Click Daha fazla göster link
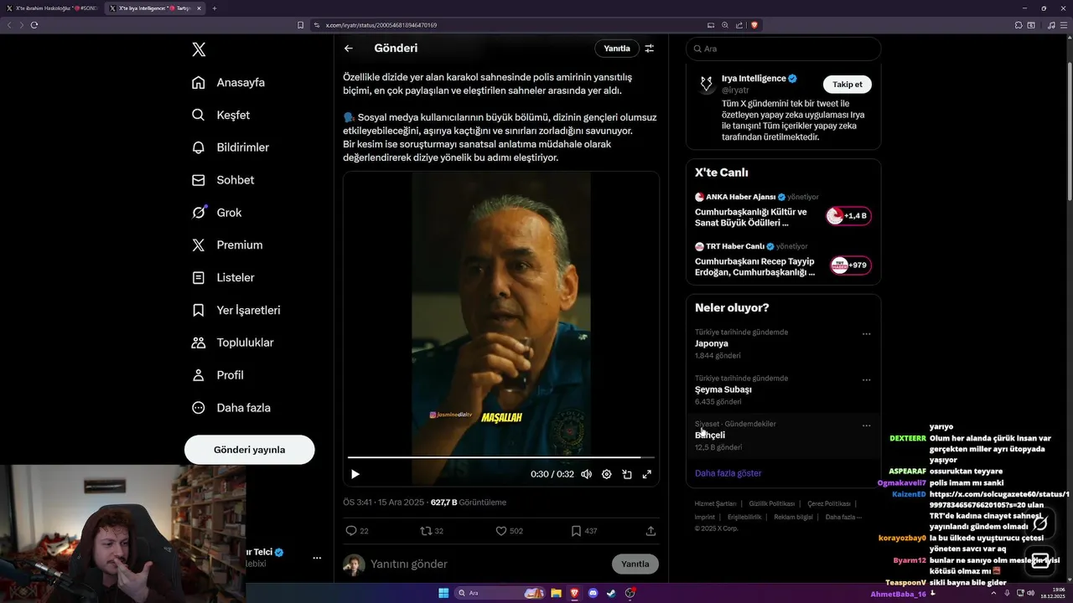The height and width of the screenshot is (603, 1073). tap(728, 473)
